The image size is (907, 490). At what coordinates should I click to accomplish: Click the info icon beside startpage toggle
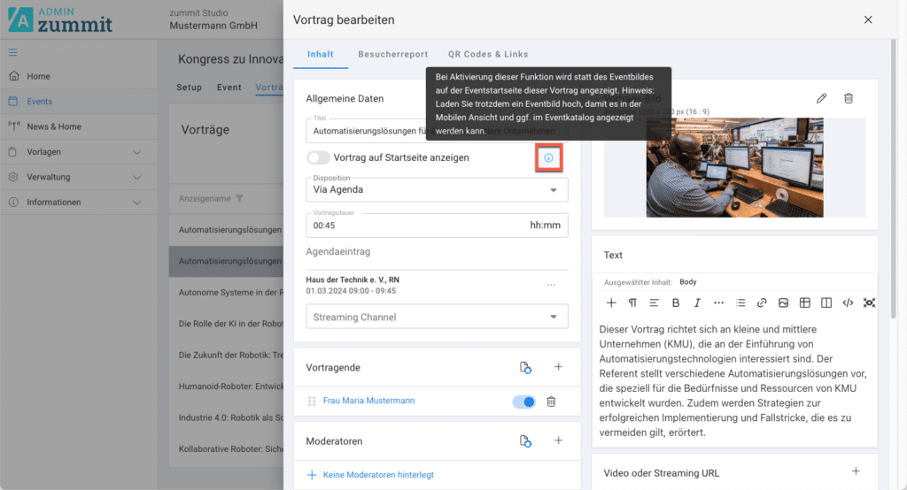548,157
